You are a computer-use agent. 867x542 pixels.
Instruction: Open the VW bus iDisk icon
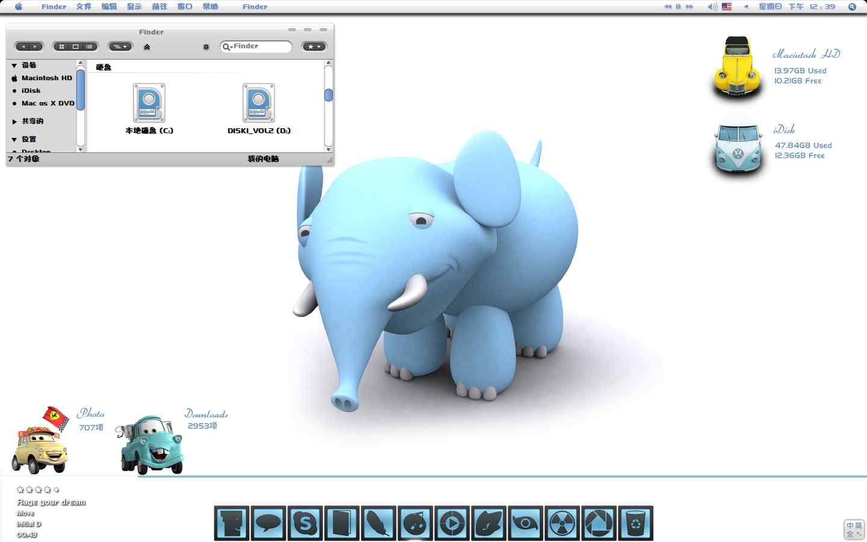738,148
